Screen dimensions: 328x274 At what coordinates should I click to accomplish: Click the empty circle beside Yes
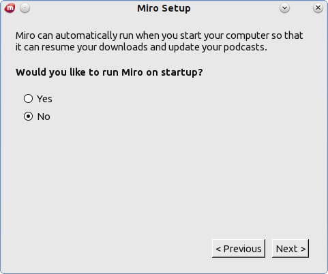point(28,99)
